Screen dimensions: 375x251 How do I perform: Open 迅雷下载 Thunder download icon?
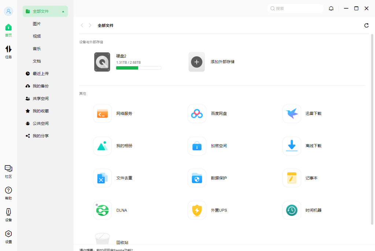tap(292, 113)
